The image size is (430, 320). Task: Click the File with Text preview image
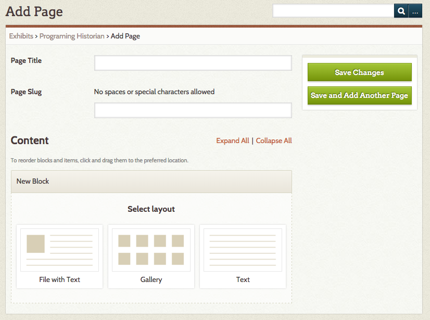[59, 249]
